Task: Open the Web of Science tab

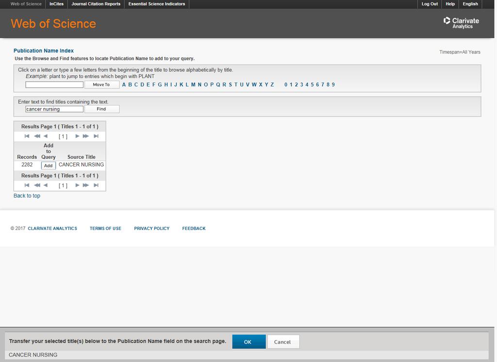Action: pos(26,4)
